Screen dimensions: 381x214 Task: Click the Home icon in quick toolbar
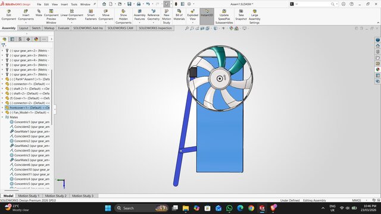click(x=104, y=4)
